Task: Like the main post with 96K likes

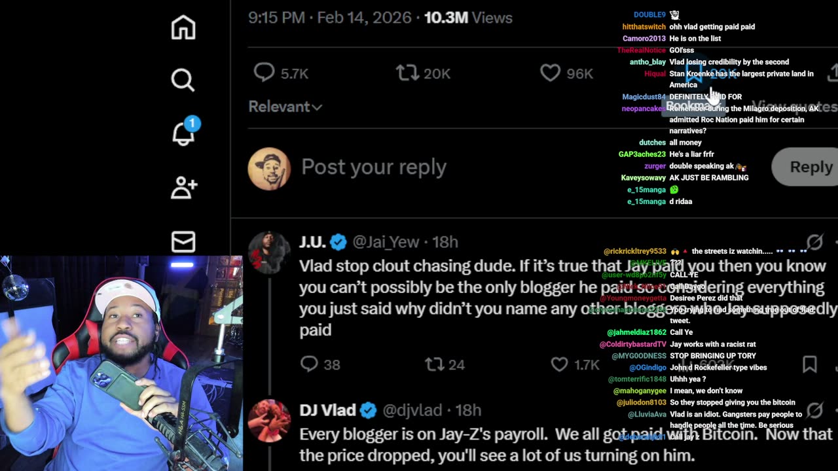Action: [x=550, y=73]
